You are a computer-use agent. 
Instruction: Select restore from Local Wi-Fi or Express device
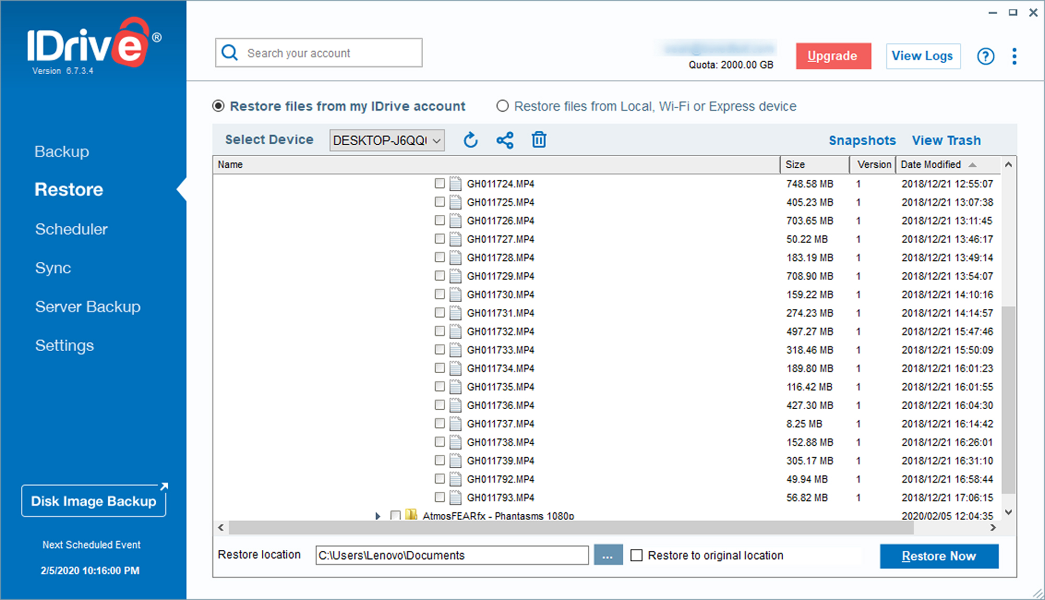(x=503, y=106)
